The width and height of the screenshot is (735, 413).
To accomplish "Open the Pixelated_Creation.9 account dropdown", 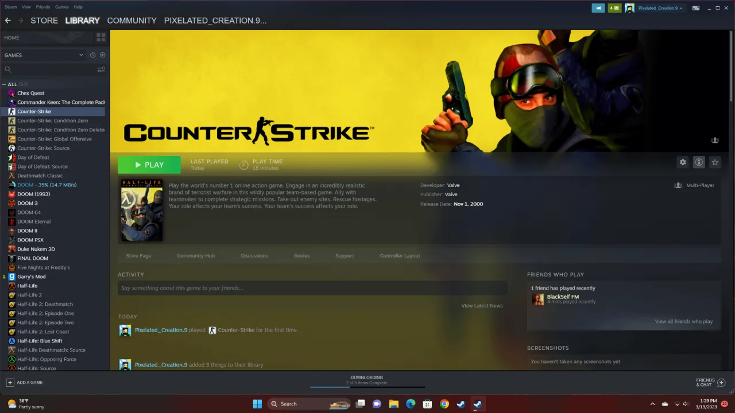I will click(659, 8).
